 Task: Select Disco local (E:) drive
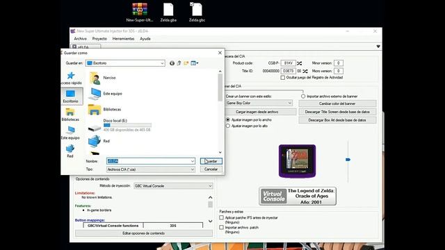pos(120,125)
